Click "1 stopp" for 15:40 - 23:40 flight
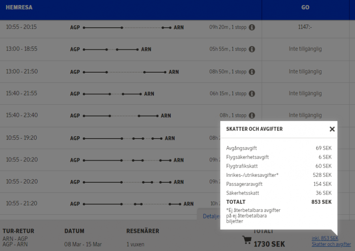The image size is (355, 251). tap(239, 116)
